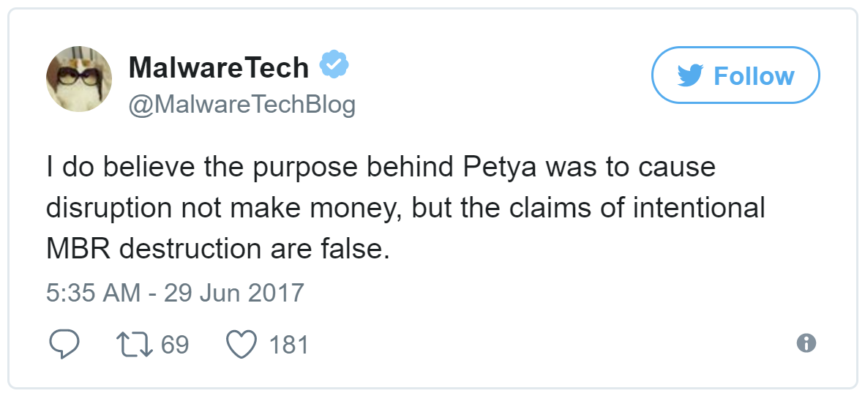Open the tweet info circle icon
The width and height of the screenshot is (865, 396).
[806, 343]
